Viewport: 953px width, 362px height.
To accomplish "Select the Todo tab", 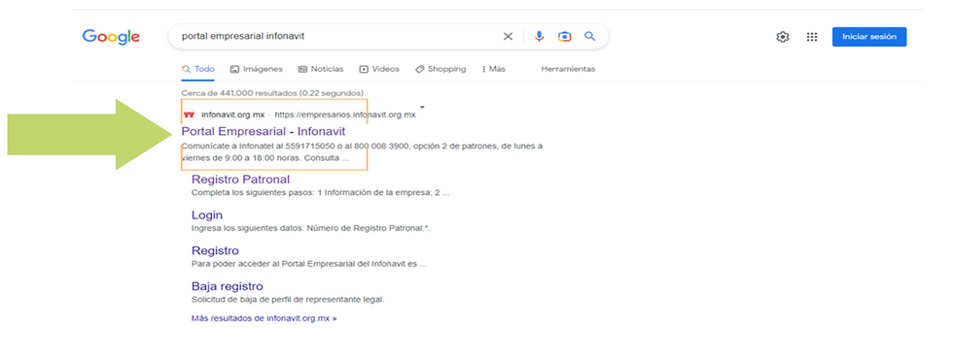I will click(x=198, y=69).
